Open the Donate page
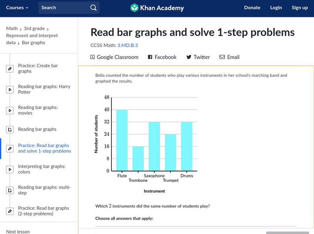This screenshot has width=314, height=234. click(x=252, y=7)
